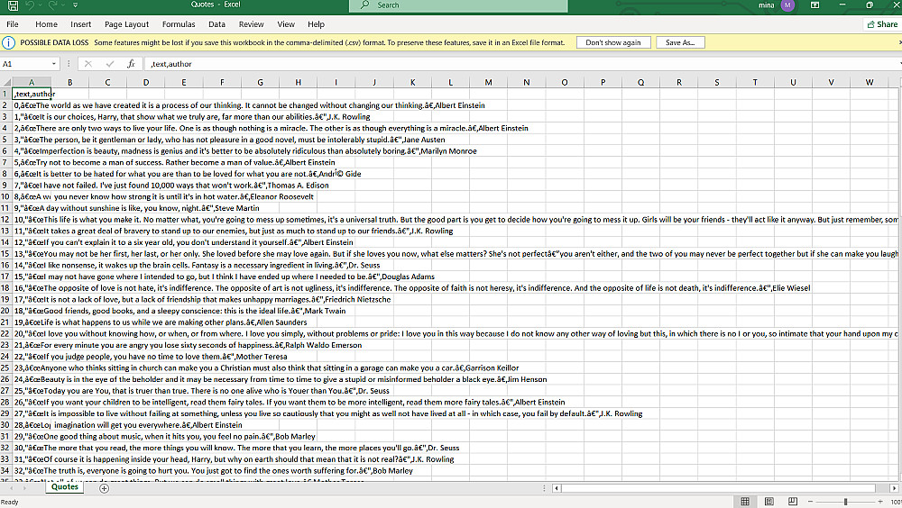The width and height of the screenshot is (902, 508).
Task: Switch to the View tab
Action: point(286,24)
